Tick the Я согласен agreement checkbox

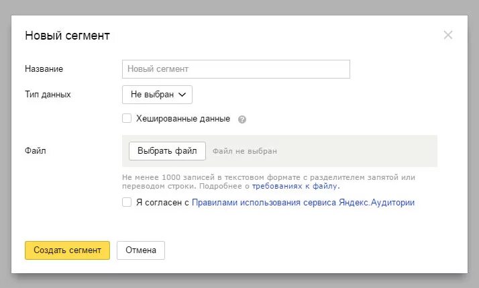127,202
